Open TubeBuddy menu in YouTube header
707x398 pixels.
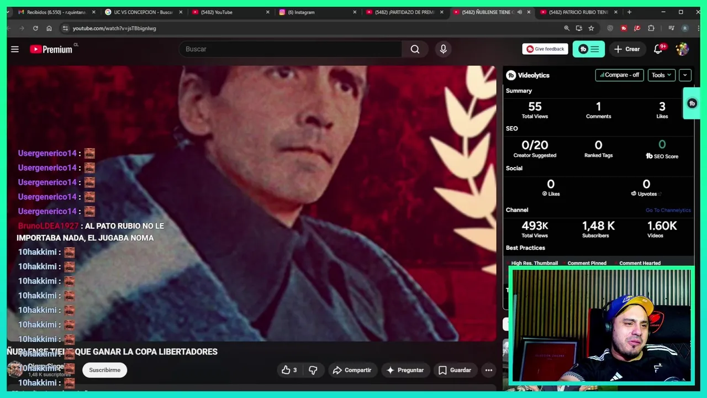[x=589, y=49]
